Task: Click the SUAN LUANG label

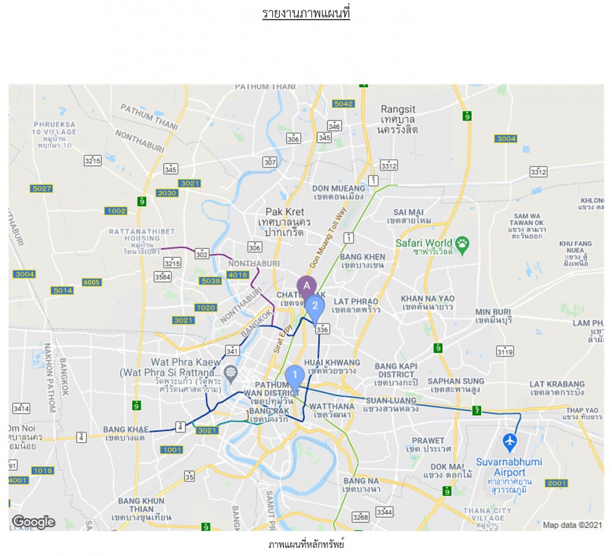Action: click(x=391, y=404)
